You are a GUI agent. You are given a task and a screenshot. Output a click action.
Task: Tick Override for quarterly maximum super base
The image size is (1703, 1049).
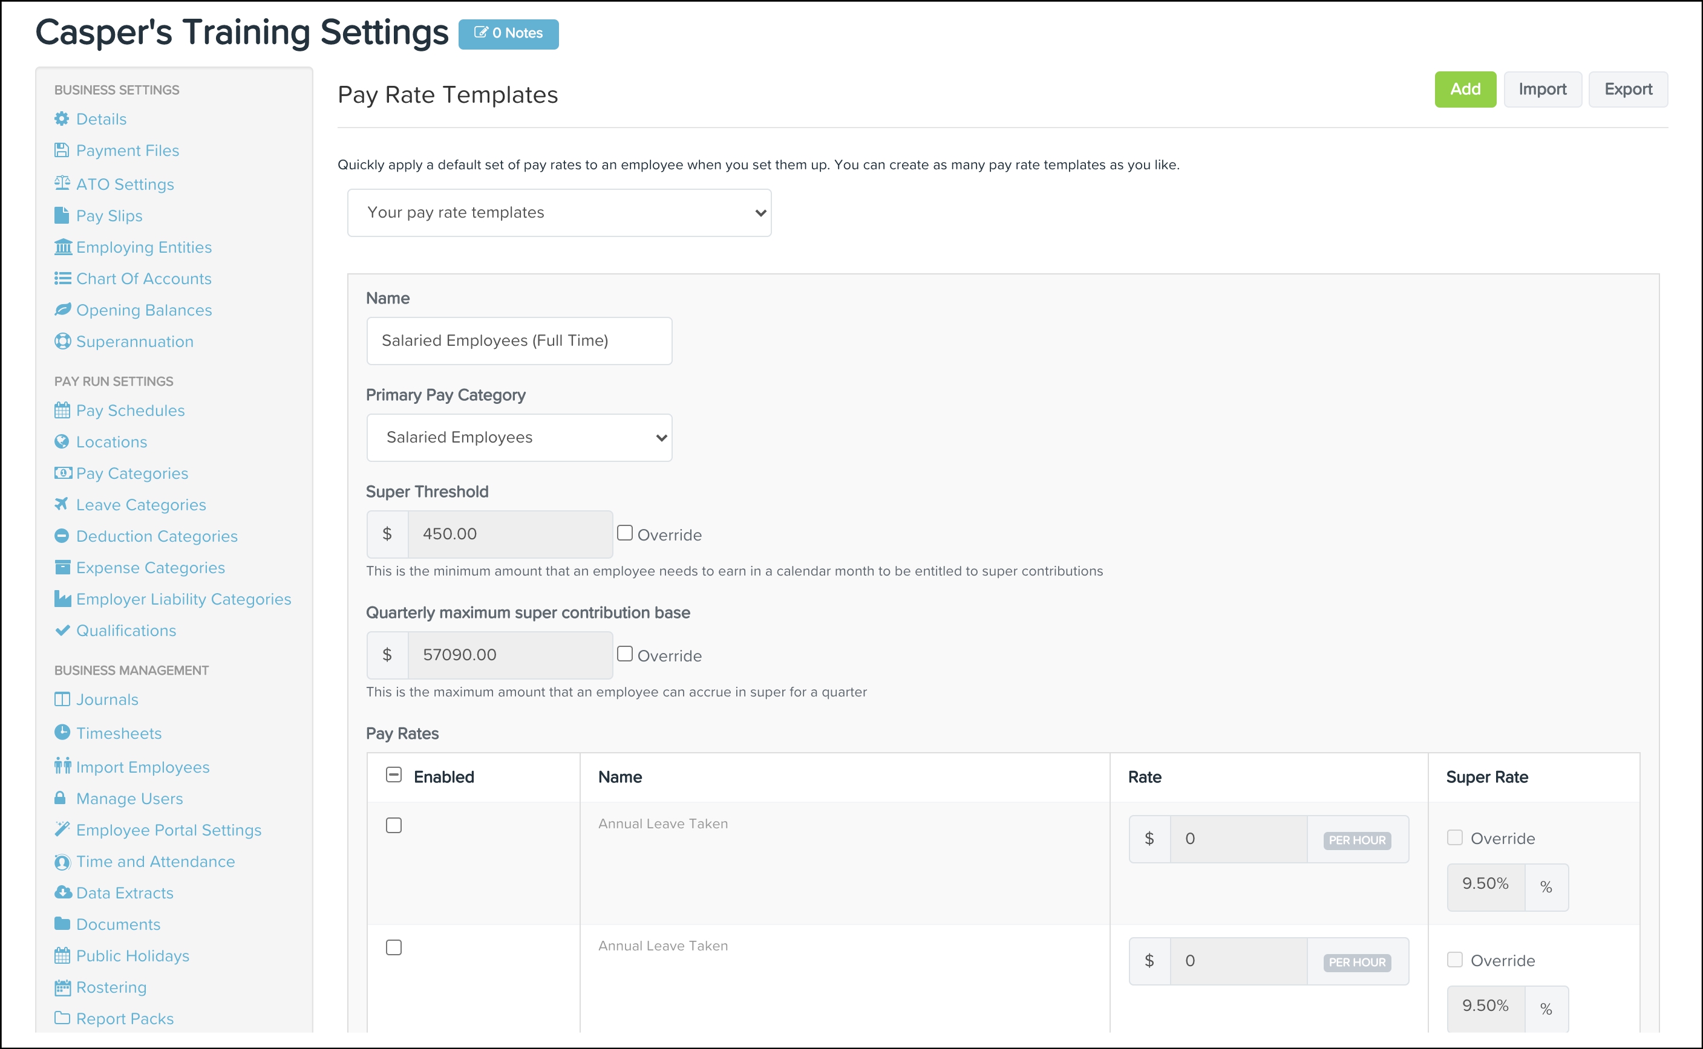pyautogui.click(x=625, y=654)
